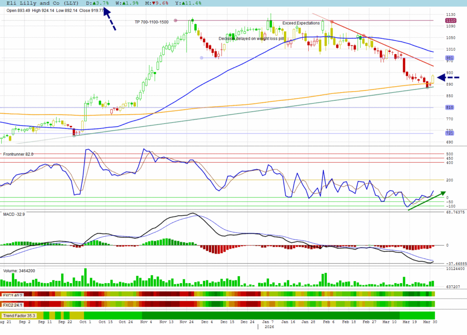Click the dashed arrow pointing at latest candle
This screenshot has height=335, width=467.
(x=448, y=77)
